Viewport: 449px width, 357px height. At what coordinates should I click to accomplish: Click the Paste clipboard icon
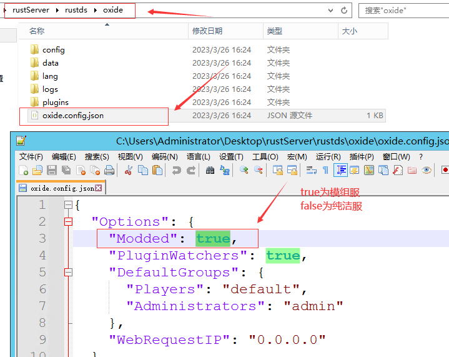(x=157, y=170)
